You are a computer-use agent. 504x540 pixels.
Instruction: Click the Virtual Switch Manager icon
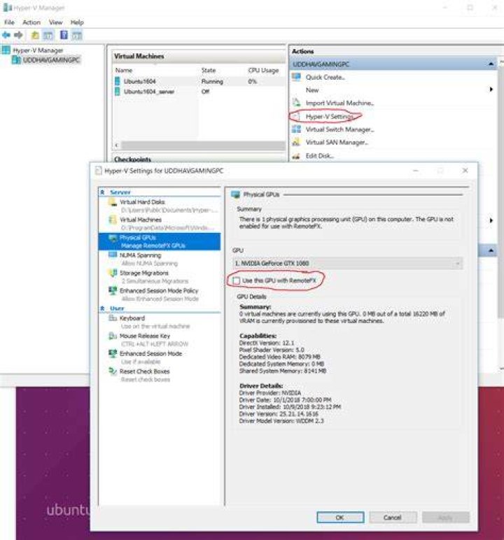coord(296,129)
